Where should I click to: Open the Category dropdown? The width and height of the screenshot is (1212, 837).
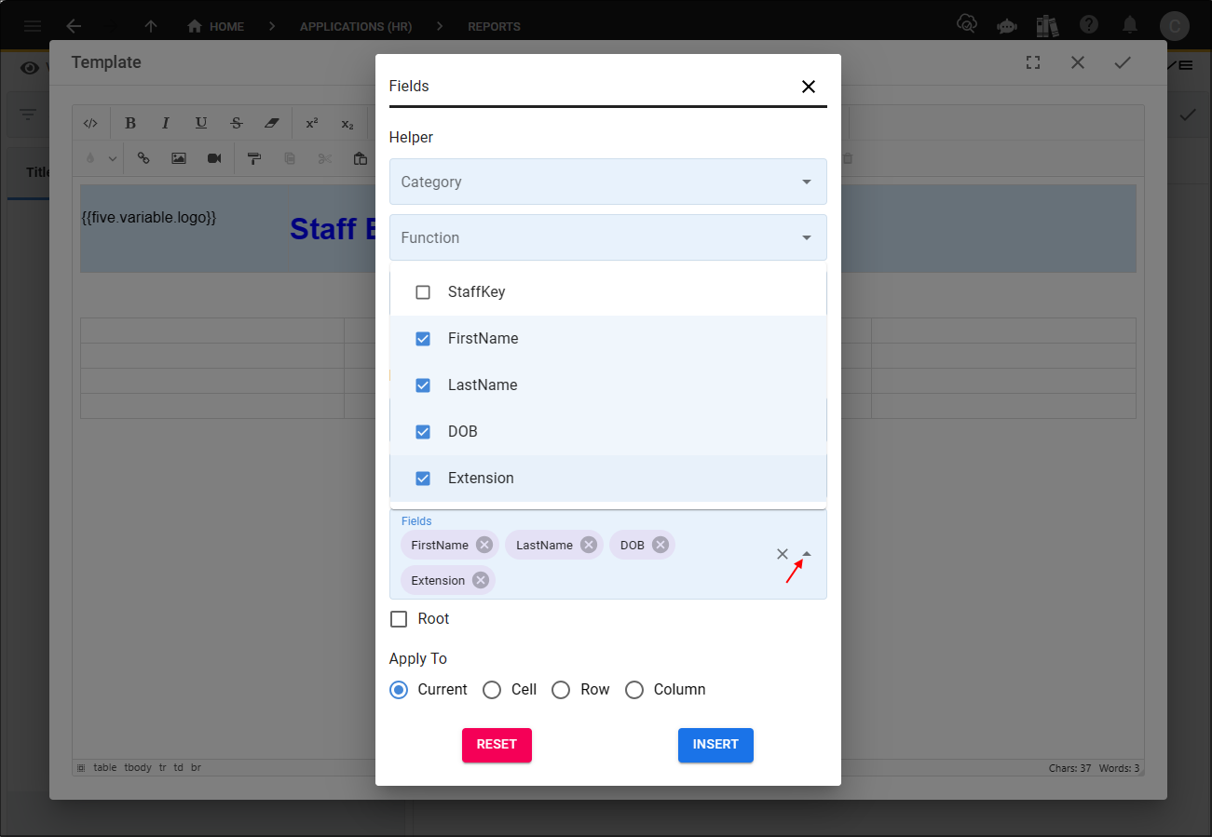607,182
